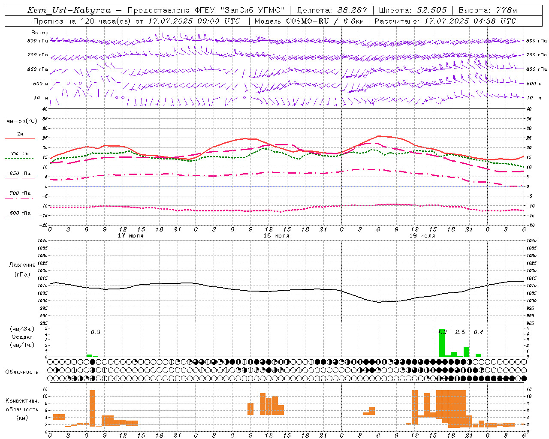Click the 'Облачность' cloudiness label
Image resolution: width=549 pixels, height=439 pixels.
(x=22, y=372)
